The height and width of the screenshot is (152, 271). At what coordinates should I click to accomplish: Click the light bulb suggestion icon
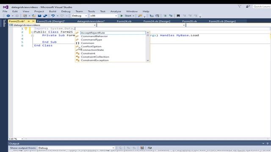pos(26,29)
